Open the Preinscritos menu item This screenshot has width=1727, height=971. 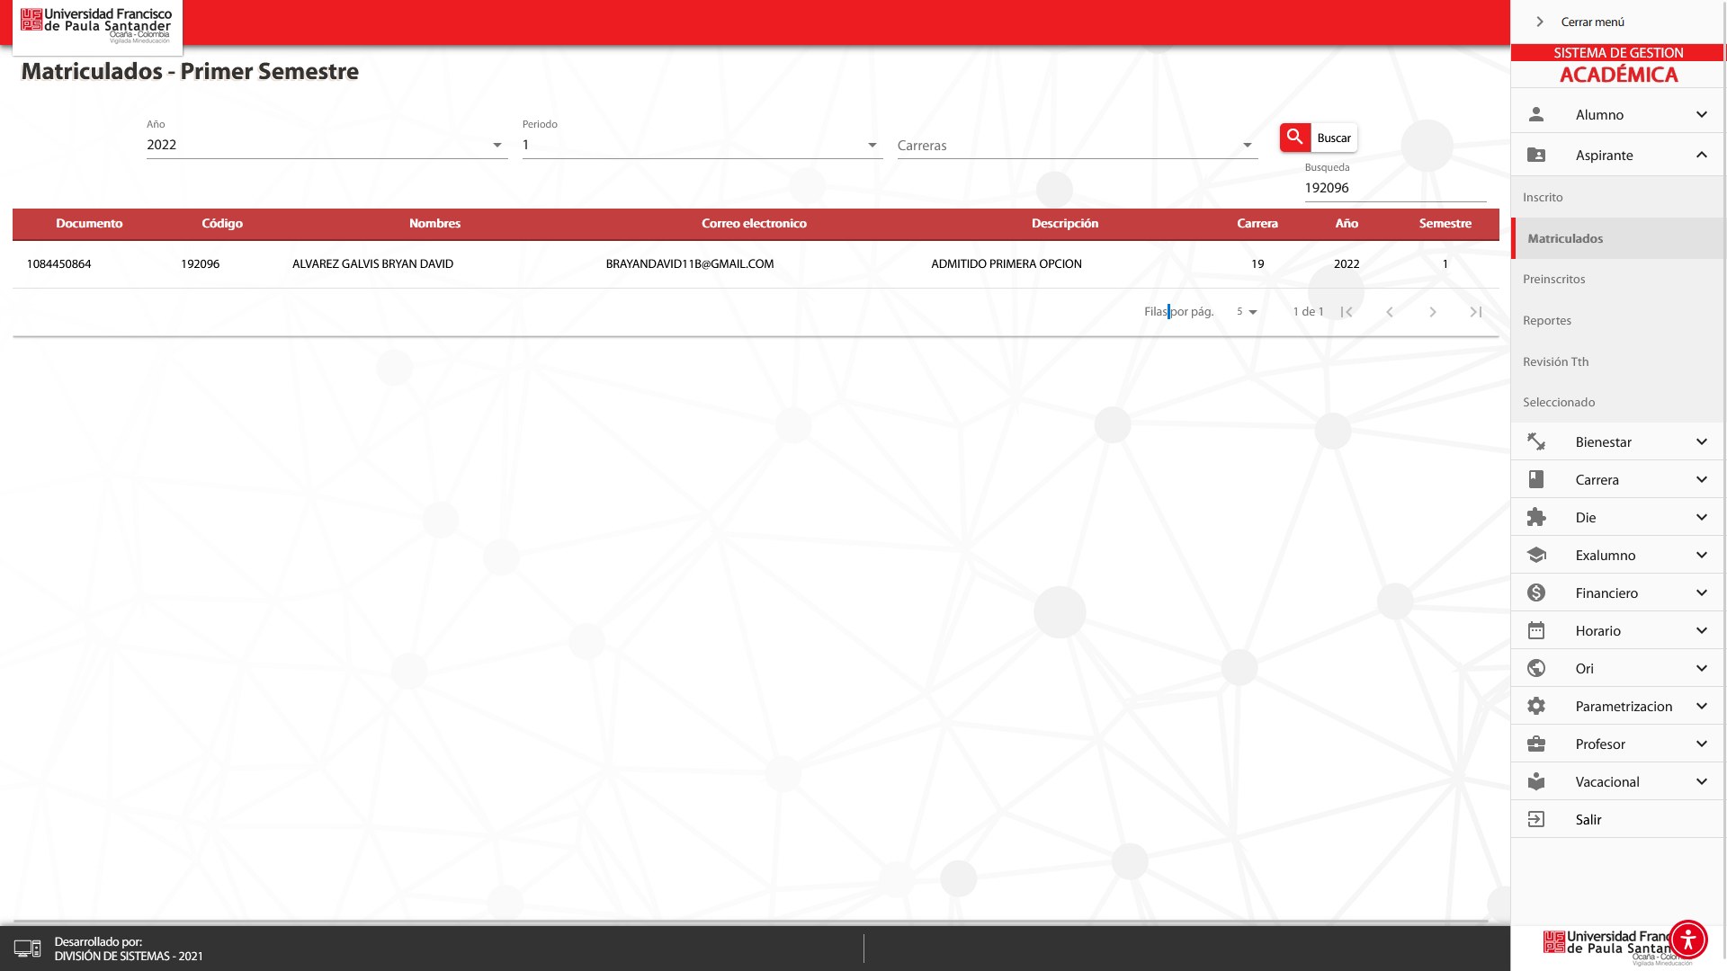(x=1554, y=280)
